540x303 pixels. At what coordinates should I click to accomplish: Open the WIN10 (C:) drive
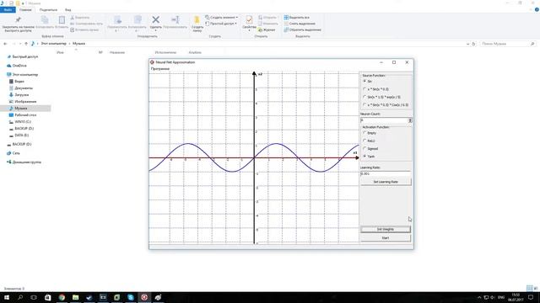click(23, 121)
